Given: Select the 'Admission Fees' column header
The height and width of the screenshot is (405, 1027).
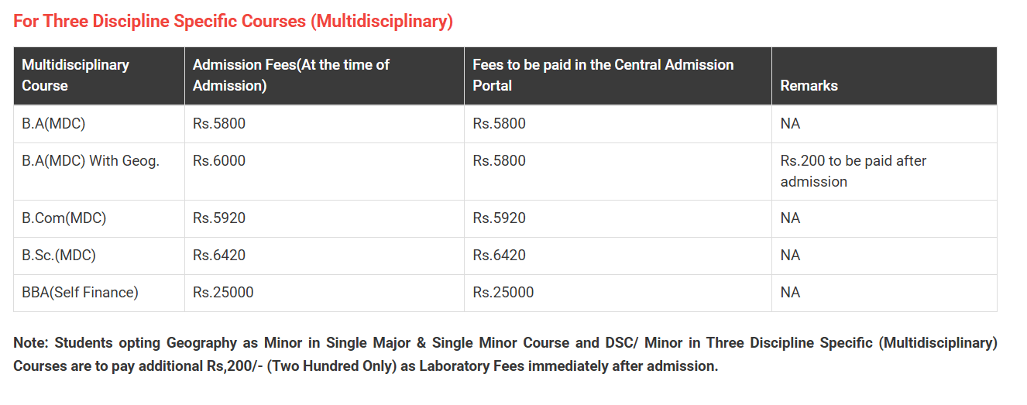Looking at the screenshot, I should tap(290, 75).
